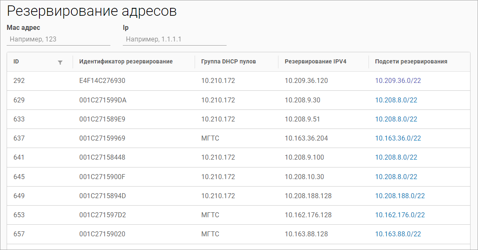This screenshot has width=478, height=250.
Task: Open subnet link in row ID 629
Action: [x=396, y=100]
